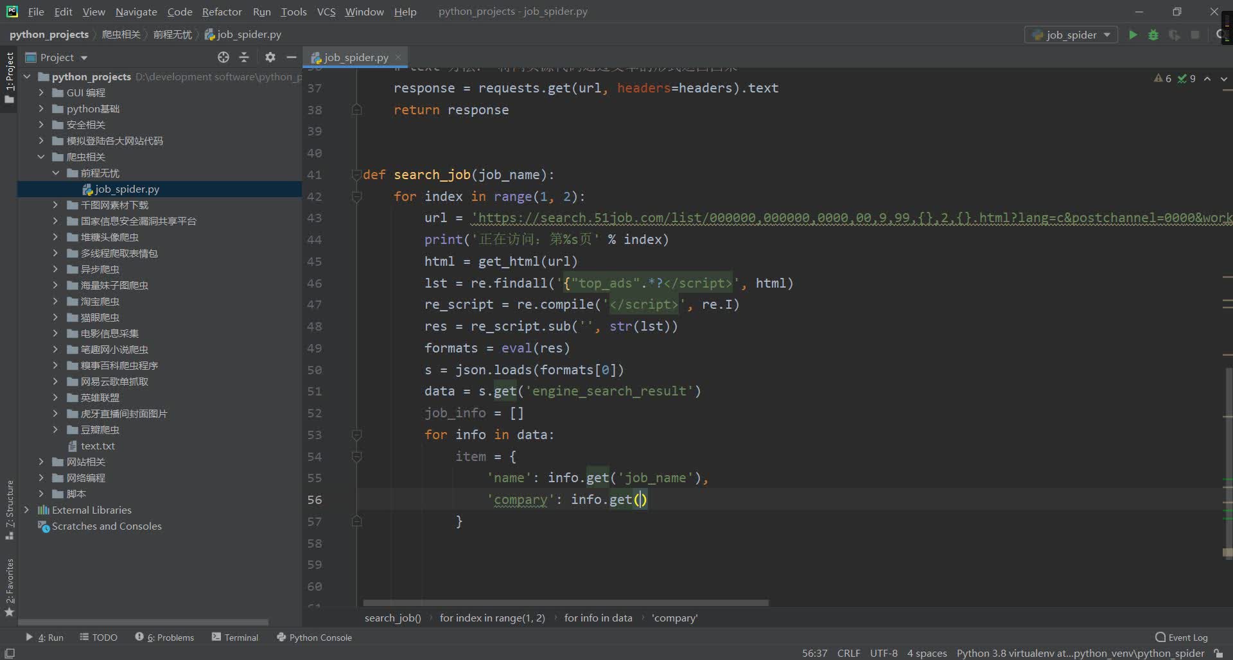The height and width of the screenshot is (660, 1233).
Task: Open the Tools menu
Action: click(293, 12)
